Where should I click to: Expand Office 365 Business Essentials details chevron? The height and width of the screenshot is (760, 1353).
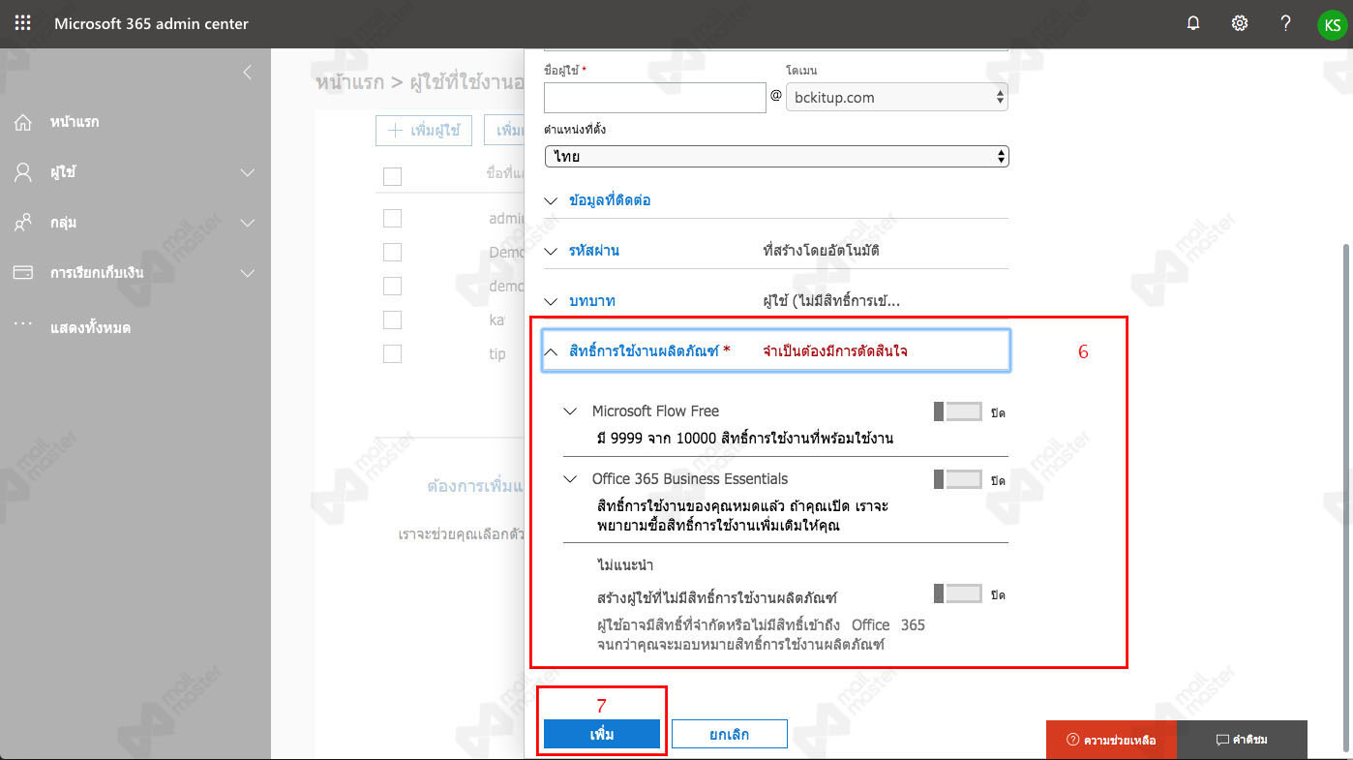click(570, 479)
